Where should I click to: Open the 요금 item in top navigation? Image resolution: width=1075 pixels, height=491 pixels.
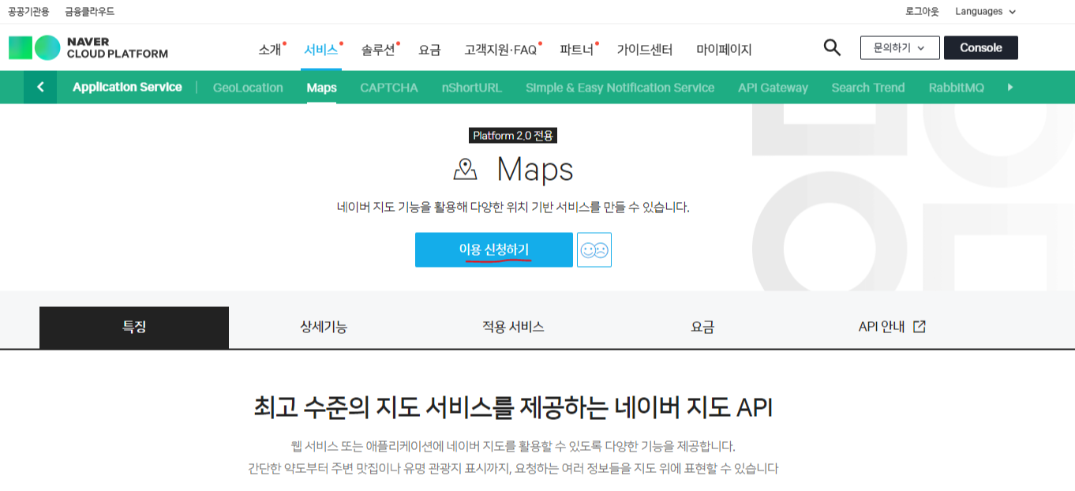pyautogui.click(x=429, y=49)
